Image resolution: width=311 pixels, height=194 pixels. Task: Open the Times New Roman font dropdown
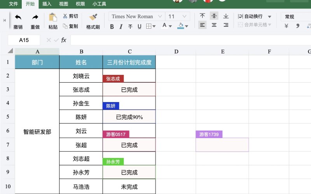137,16
